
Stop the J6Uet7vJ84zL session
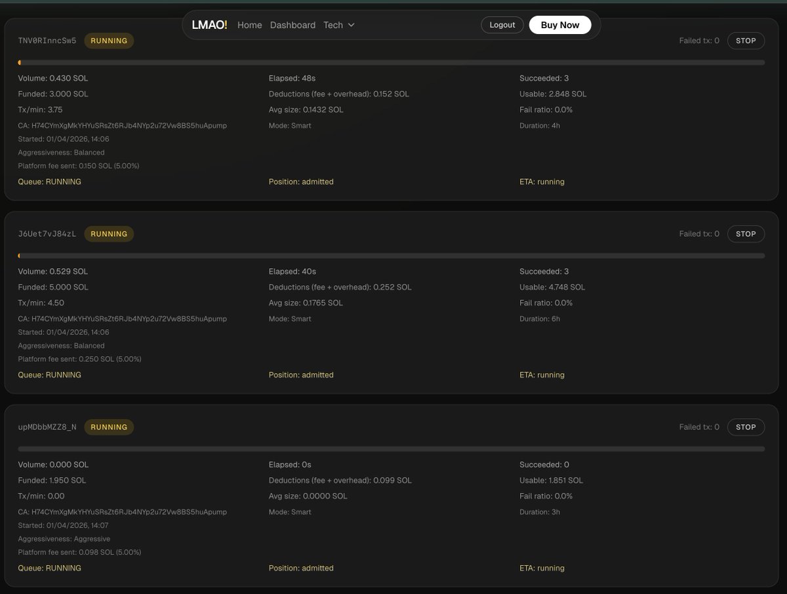coord(746,234)
